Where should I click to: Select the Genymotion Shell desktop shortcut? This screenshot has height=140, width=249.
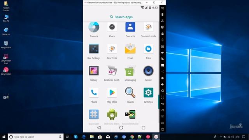click(6, 59)
